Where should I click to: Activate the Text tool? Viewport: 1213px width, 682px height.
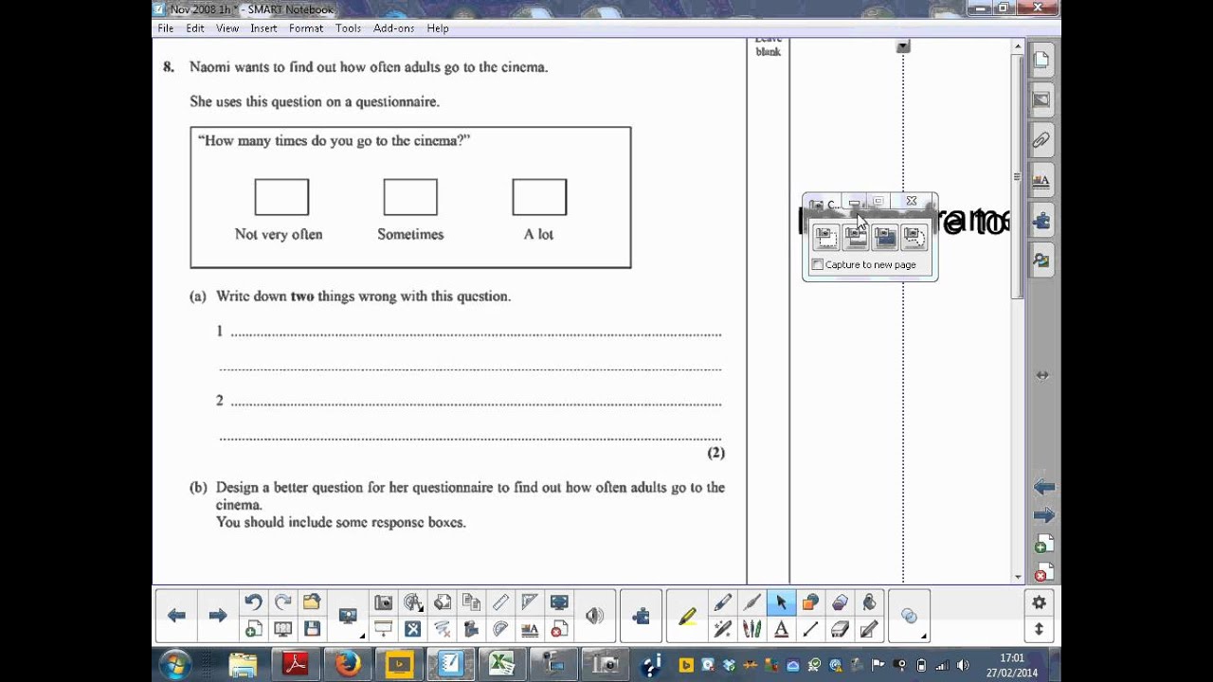(781, 629)
